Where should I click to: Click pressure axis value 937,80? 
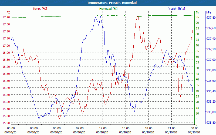[x=211, y=18]
